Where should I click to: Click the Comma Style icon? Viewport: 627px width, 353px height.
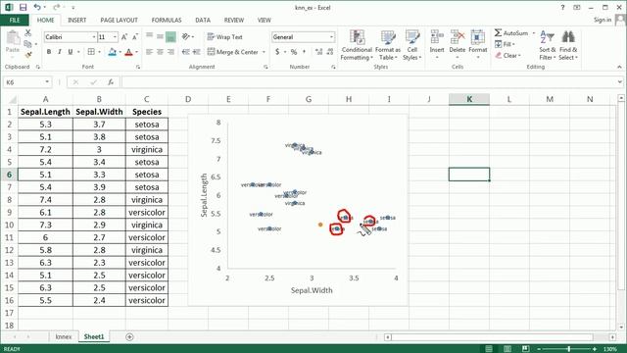[x=305, y=52]
